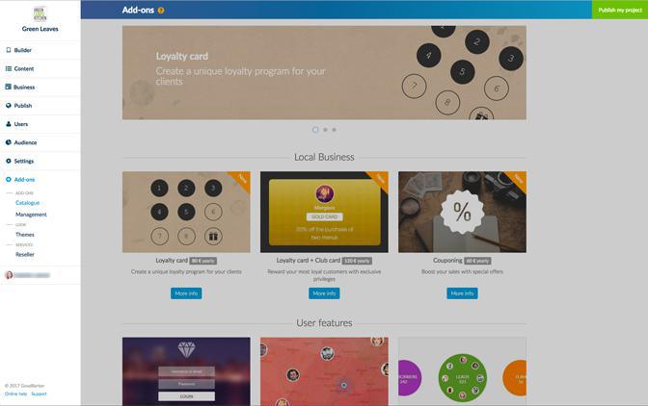Select the second carousel dot indicator

coord(325,130)
